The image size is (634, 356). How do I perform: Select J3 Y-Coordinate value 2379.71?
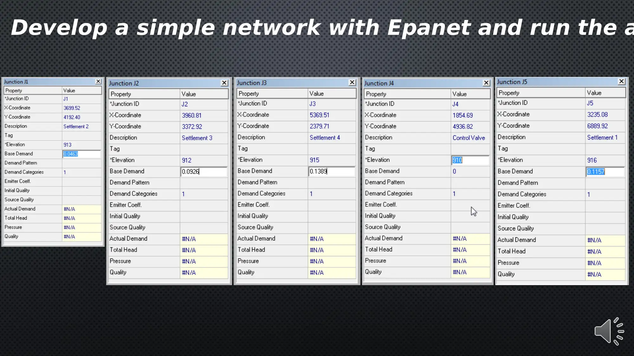[x=320, y=126]
